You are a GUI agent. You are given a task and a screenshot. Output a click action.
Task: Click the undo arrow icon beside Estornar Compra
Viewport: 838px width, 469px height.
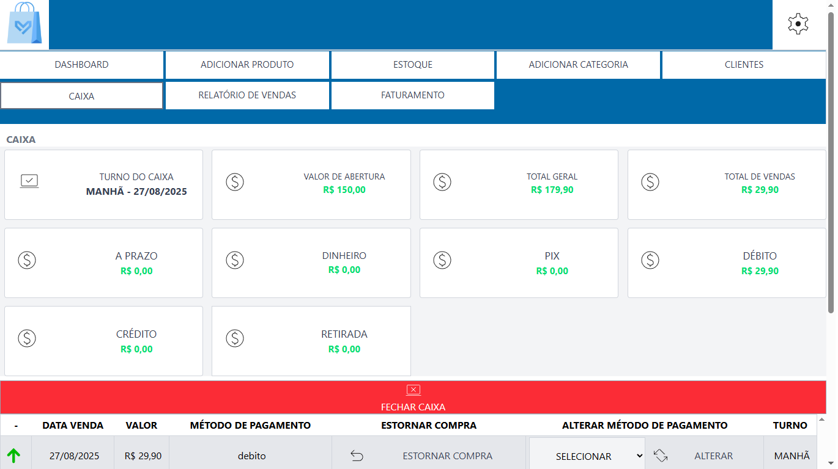[x=357, y=456]
